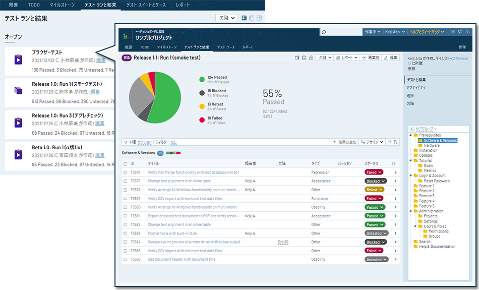The height and width of the screenshot is (290, 479).
Task: Open the Twitter bird icon link
Action: point(460,31)
